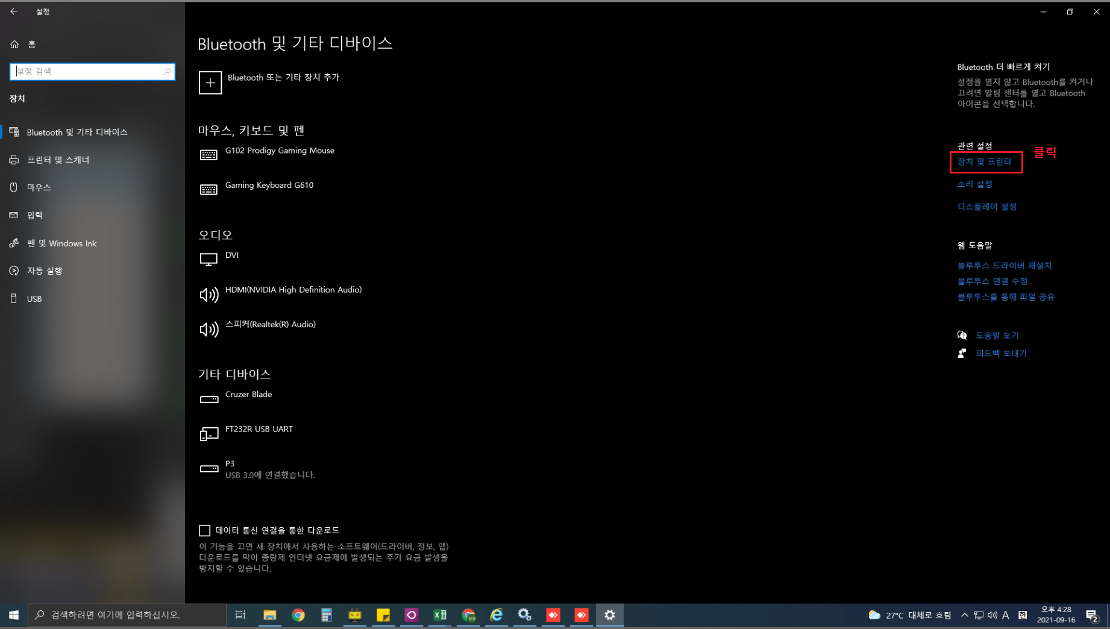Show hidden system tray icons
This screenshot has width=1110, height=629.
[965, 615]
